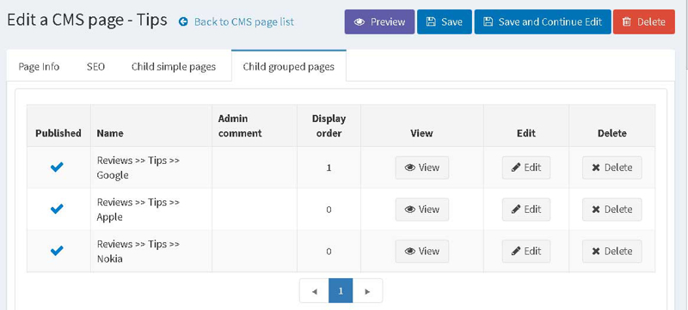The image size is (688, 310).
Task: Click display order 0 in Nokia row
Action: click(329, 252)
